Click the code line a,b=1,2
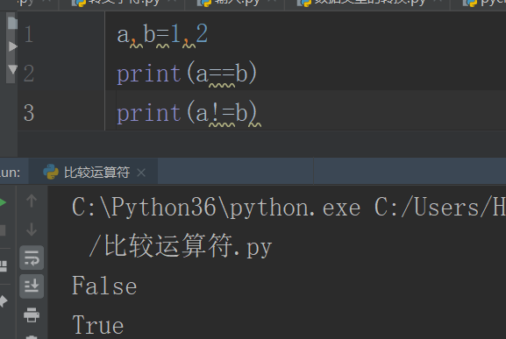506x339 pixels. (x=162, y=34)
